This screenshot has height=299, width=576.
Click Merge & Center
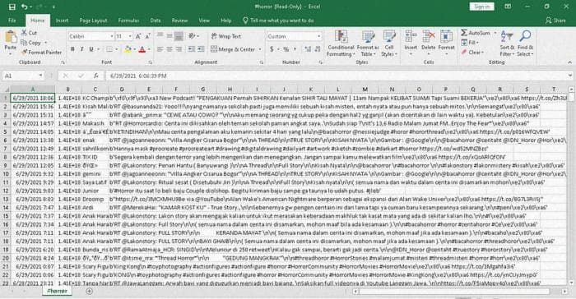(x=233, y=49)
